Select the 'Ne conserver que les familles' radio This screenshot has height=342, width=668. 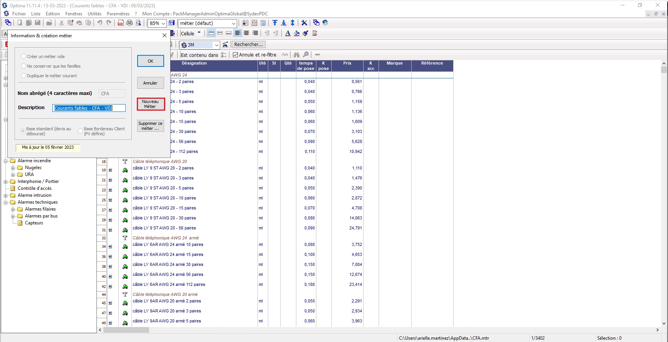[24, 66]
